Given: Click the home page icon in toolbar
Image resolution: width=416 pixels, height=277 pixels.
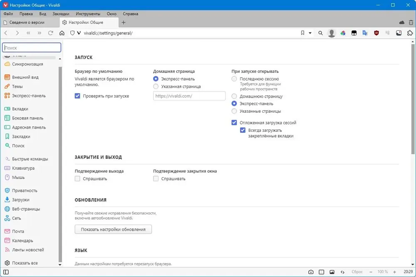Looking at the screenshot, I should [x=62, y=33].
